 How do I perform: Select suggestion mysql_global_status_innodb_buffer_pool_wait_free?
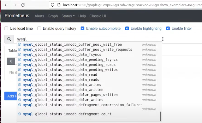89,44
